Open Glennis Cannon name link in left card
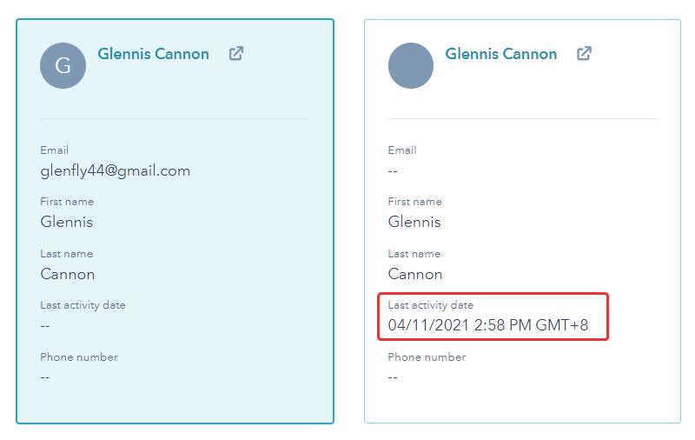 click(x=154, y=54)
